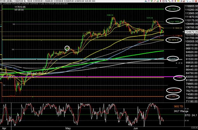This screenshot has width=198, height=130.
Task: Click the 3417 YRange indicator text
Action: pos(181,111)
